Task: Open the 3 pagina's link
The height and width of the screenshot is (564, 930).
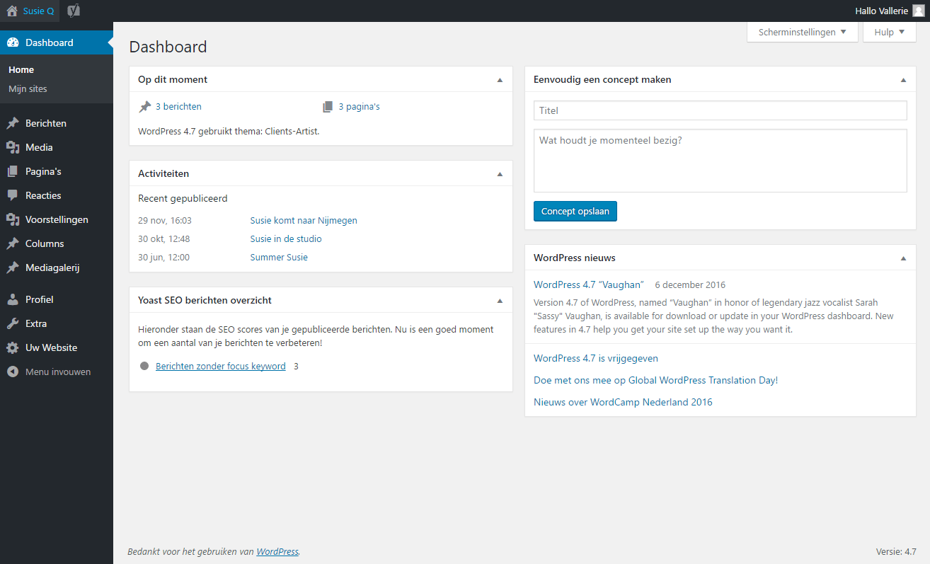Action: (x=359, y=107)
